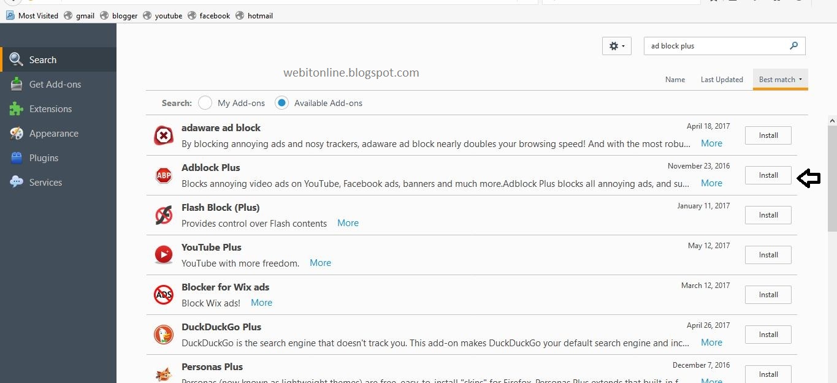
Task: Click the Flash Block (Plus) title
Action: (x=221, y=207)
